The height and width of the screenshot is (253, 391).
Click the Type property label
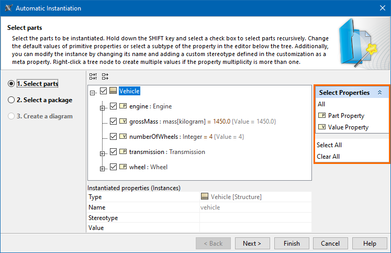pyautogui.click(x=95, y=197)
